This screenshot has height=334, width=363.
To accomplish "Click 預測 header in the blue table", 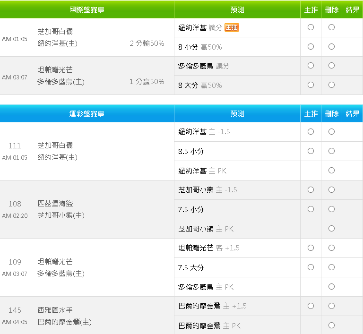I will pos(237,114).
